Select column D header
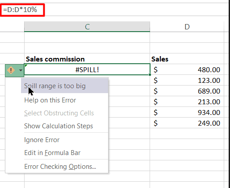This screenshot has width=230, height=188. (187, 27)
